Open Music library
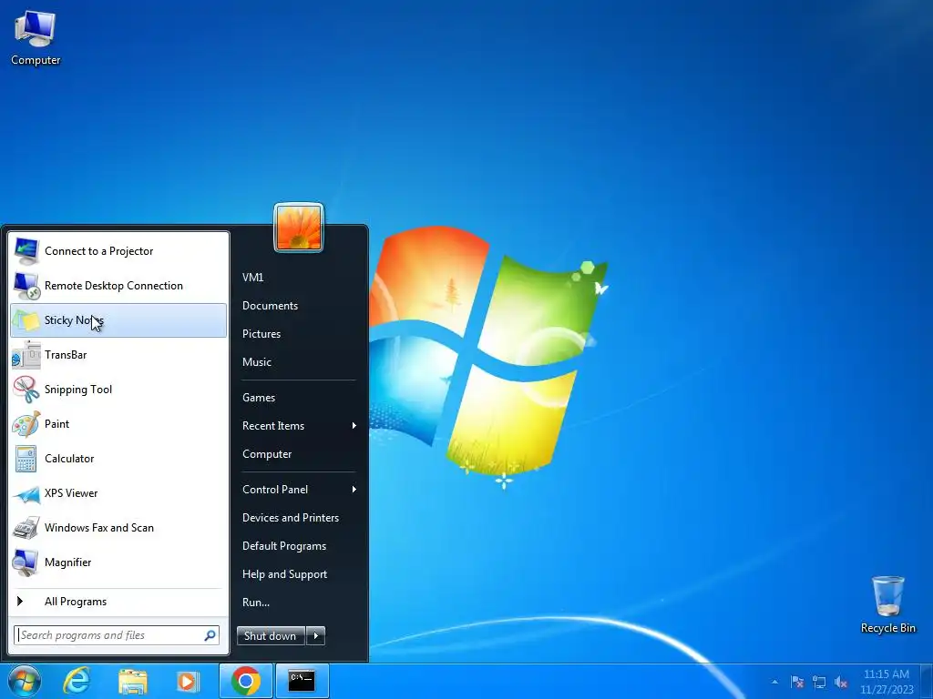This screenshot has height=699, width=933. 256,362
